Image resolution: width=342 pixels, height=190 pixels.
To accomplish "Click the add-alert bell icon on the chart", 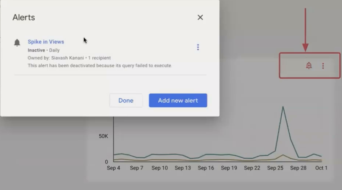I will click(309, 65).
